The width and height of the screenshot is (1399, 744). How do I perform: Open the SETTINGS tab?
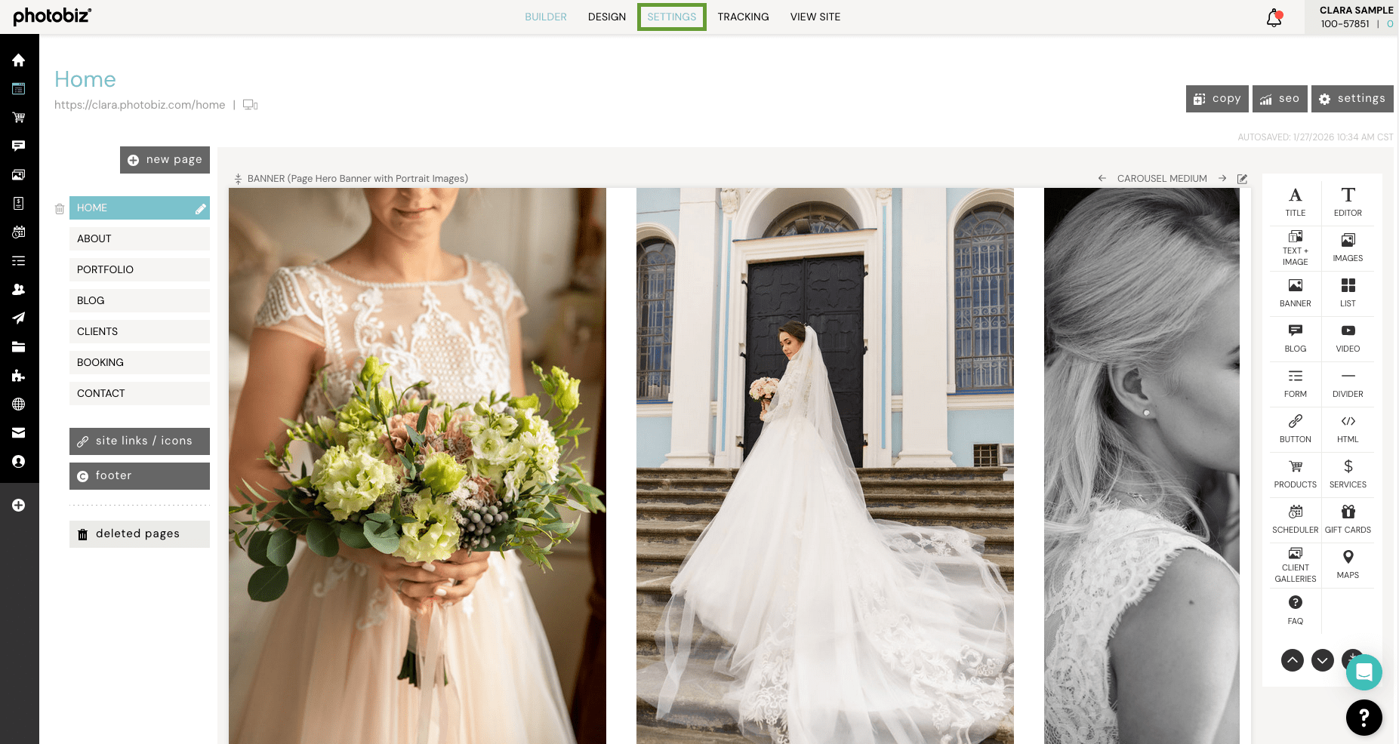pos(672,17)
